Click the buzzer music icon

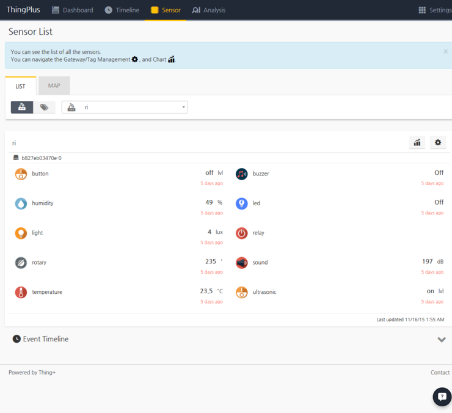241,174
